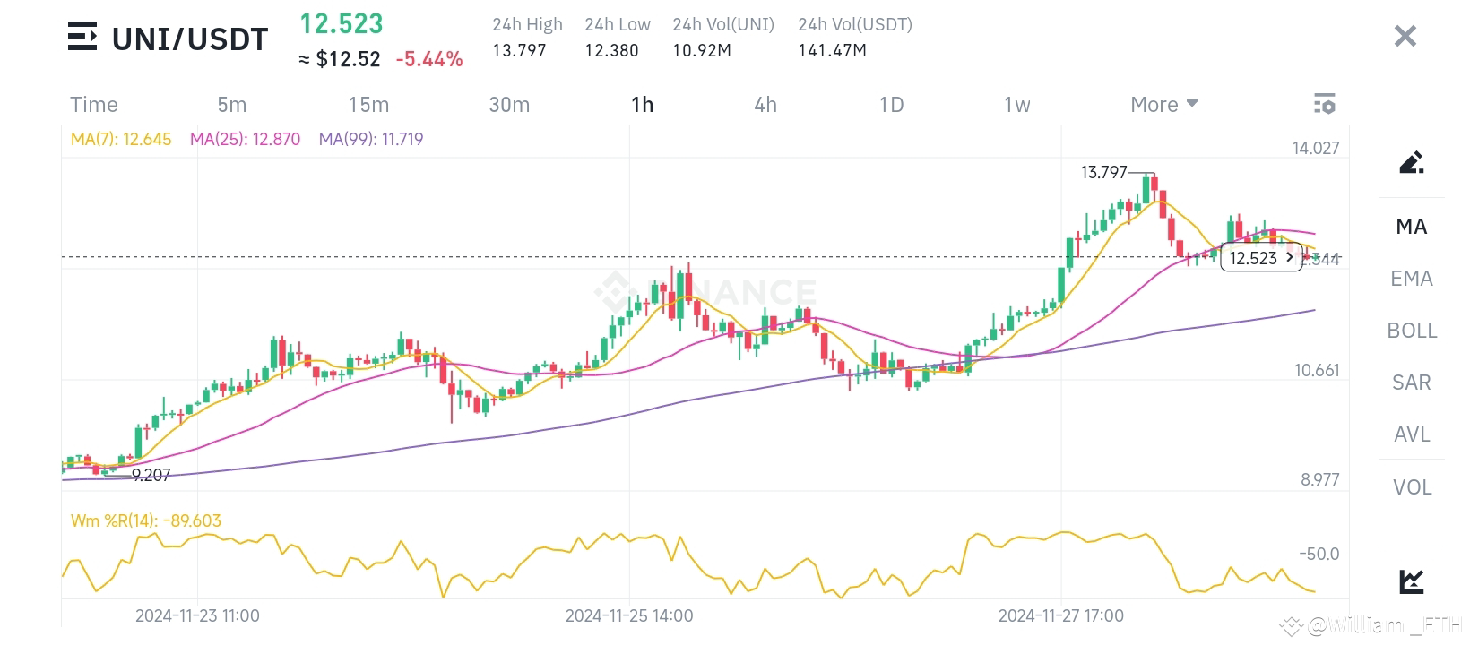The image size is (1470, 645).
Task: Activate the SAR indicator in the sidebar
Action: click(1410, 383)
